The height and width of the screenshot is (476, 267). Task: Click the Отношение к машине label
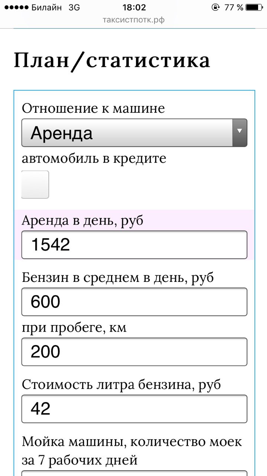pos(93,109)
